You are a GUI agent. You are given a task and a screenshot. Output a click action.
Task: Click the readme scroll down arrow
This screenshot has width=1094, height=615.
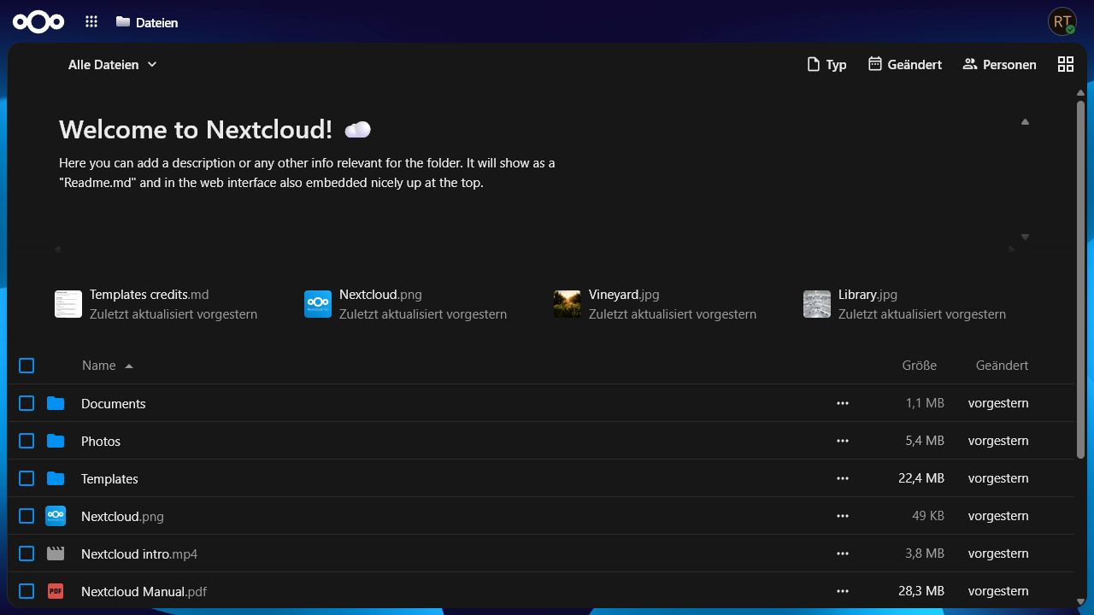pos(1025,237)
